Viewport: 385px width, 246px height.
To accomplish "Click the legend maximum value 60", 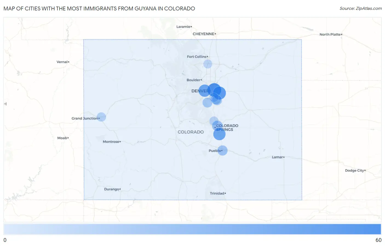I will [378, 240].
